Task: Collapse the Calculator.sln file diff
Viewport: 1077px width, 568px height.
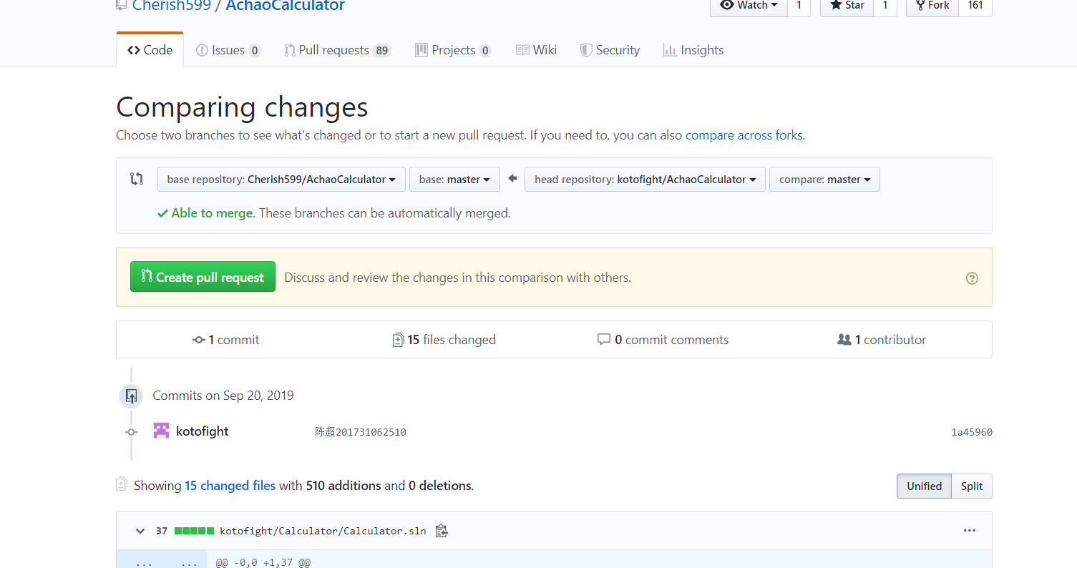Action: [x=140, y=531]
